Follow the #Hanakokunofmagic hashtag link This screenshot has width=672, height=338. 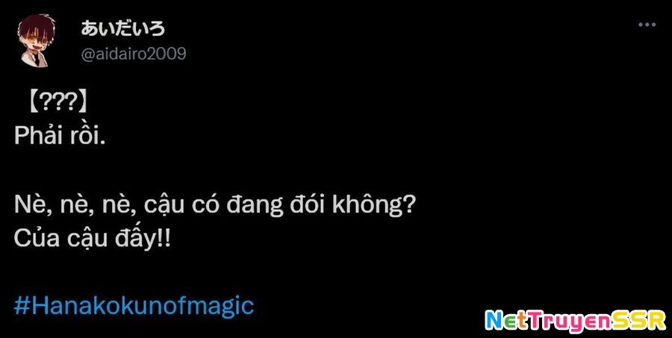(x=134, y=307)
